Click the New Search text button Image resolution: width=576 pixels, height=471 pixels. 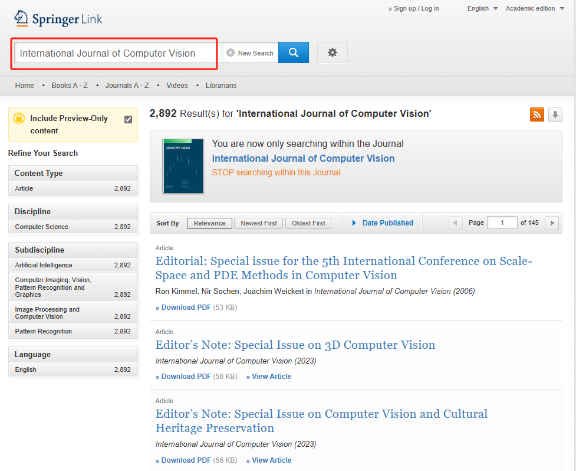[x=255, y=53]
